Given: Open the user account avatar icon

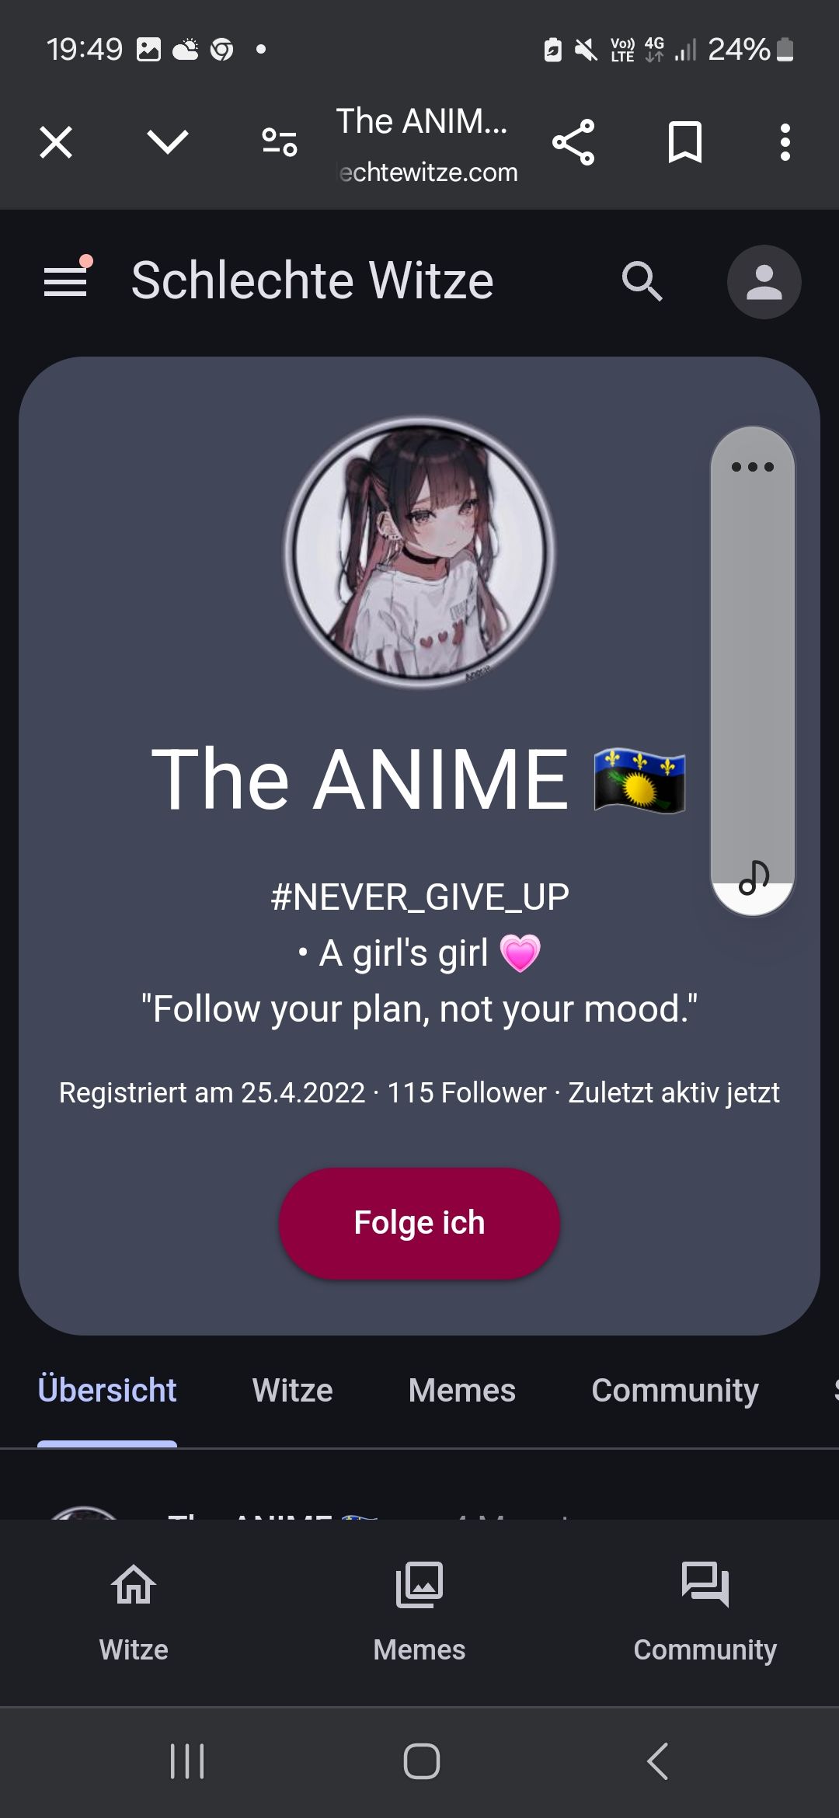Looking at the screenshot, I should tap(764, 282).
